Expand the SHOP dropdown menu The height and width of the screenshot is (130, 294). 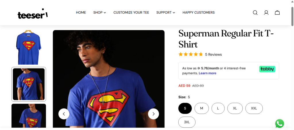(99, 13)
